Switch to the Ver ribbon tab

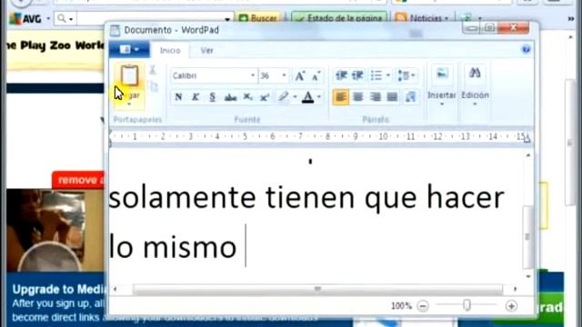(206, 51)
